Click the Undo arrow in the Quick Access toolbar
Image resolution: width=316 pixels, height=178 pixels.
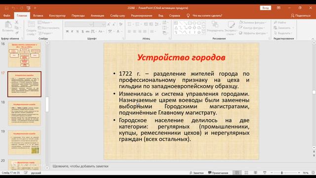[x=13, y=8]
